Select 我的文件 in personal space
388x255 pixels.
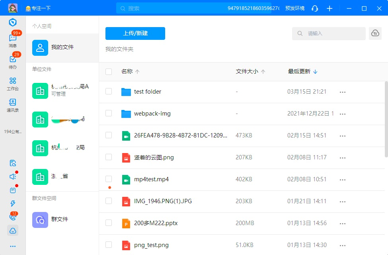click(62, 47)
